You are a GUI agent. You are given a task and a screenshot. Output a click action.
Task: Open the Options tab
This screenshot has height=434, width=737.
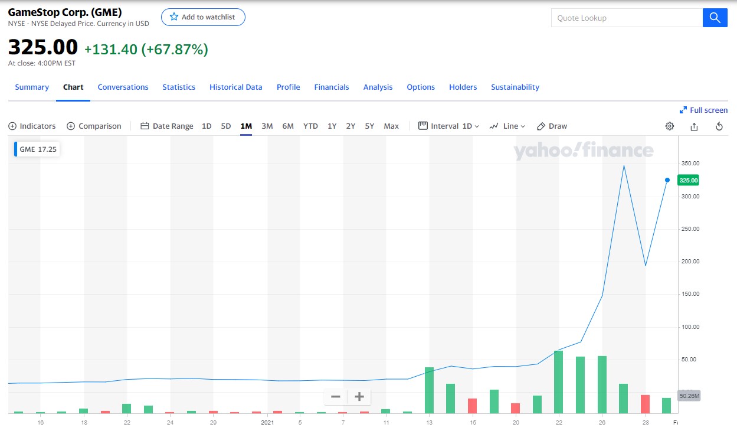tap(421, 87)
